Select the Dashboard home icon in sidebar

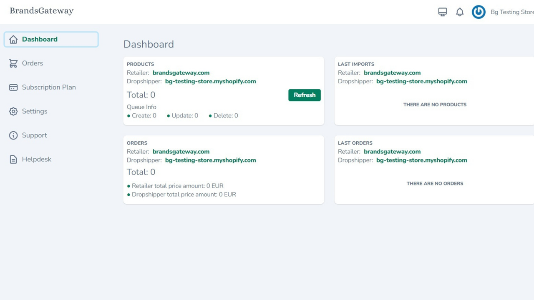[x=13, y=39]
